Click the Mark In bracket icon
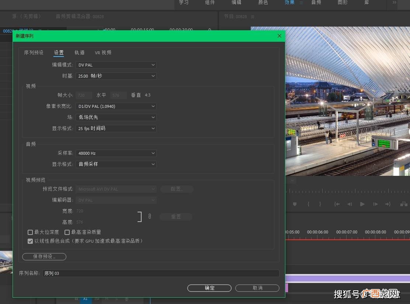Screen dimensions: 410x304 point(309,204)
